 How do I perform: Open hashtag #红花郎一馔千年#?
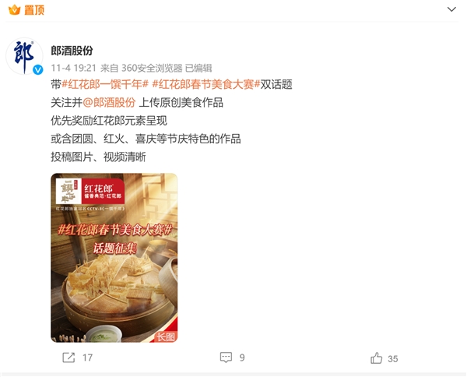[x=105, y=84]
